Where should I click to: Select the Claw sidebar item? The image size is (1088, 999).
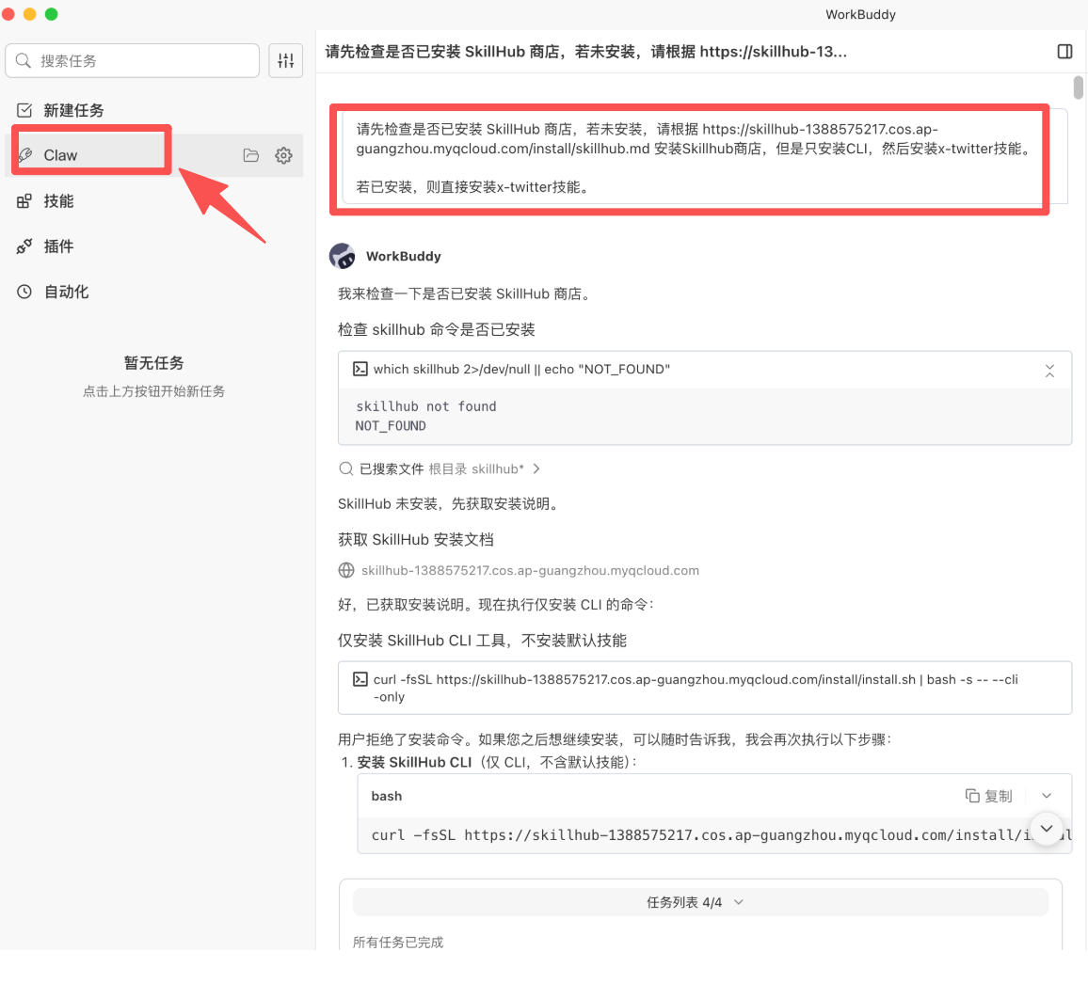(154, 155)
